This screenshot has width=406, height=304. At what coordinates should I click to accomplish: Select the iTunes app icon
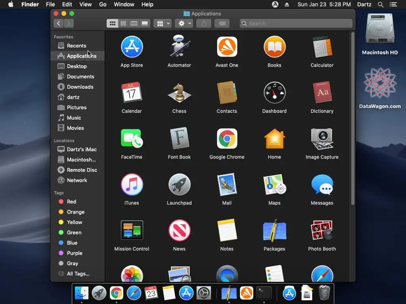132,184
